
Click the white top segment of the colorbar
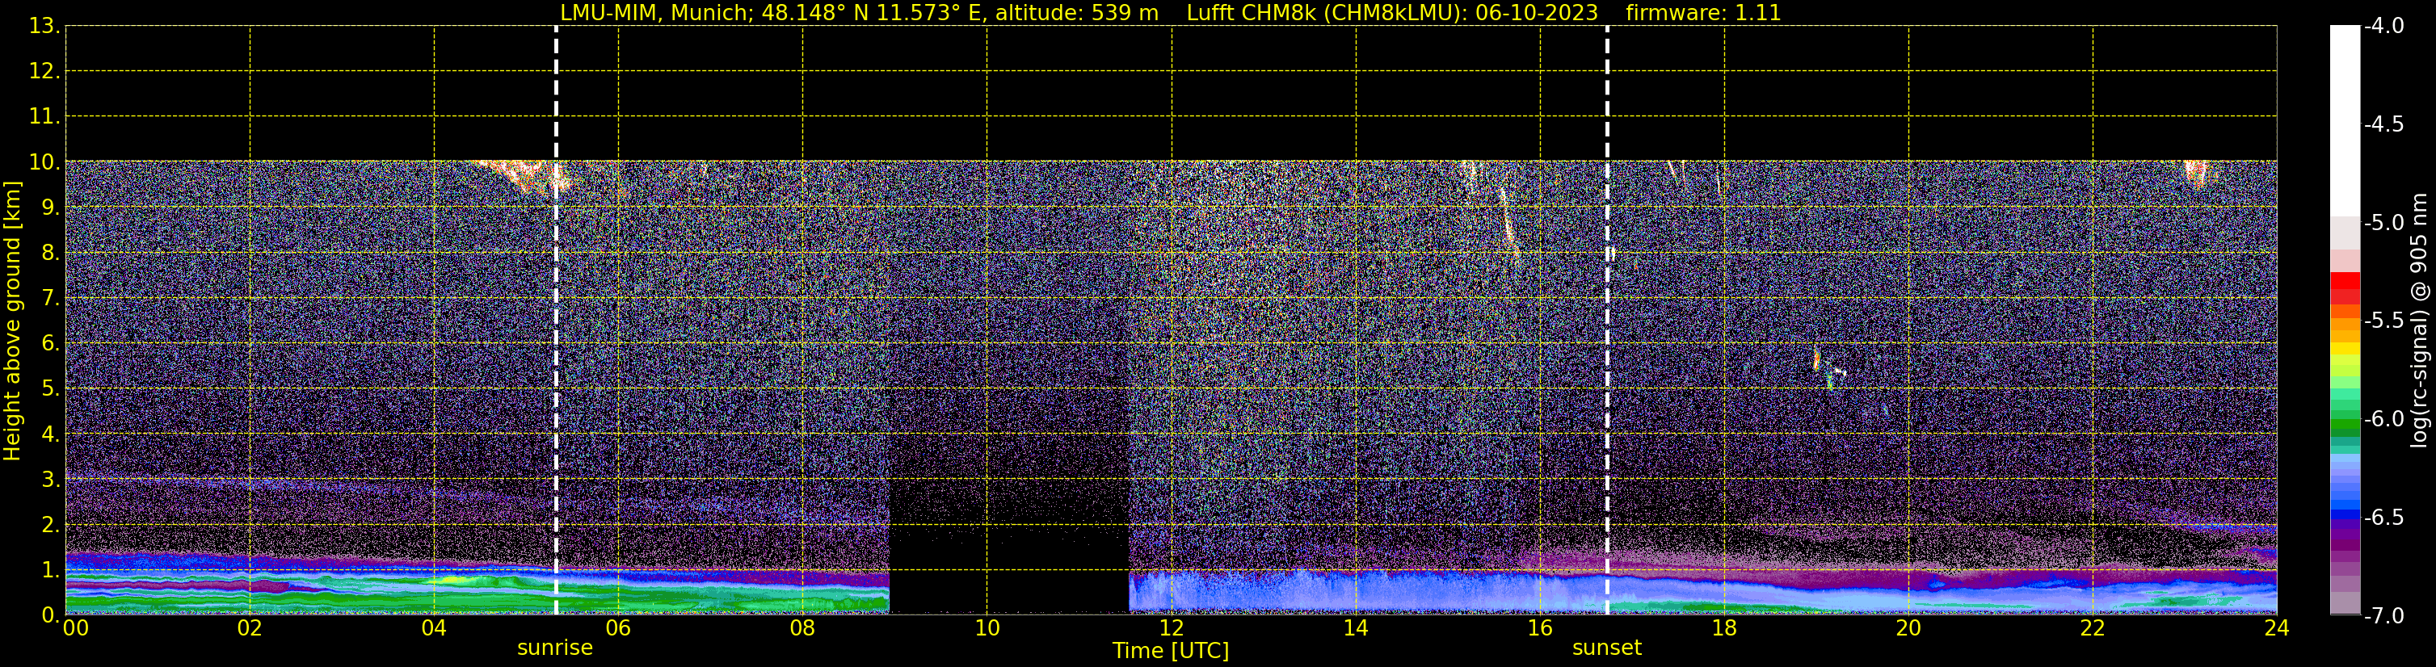(x=2346, y=121)
